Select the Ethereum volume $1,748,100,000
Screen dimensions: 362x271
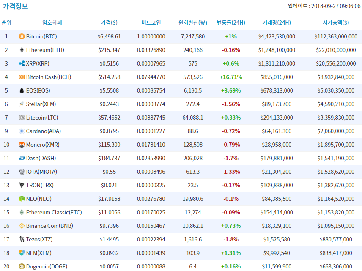click(x=277, y=50)
